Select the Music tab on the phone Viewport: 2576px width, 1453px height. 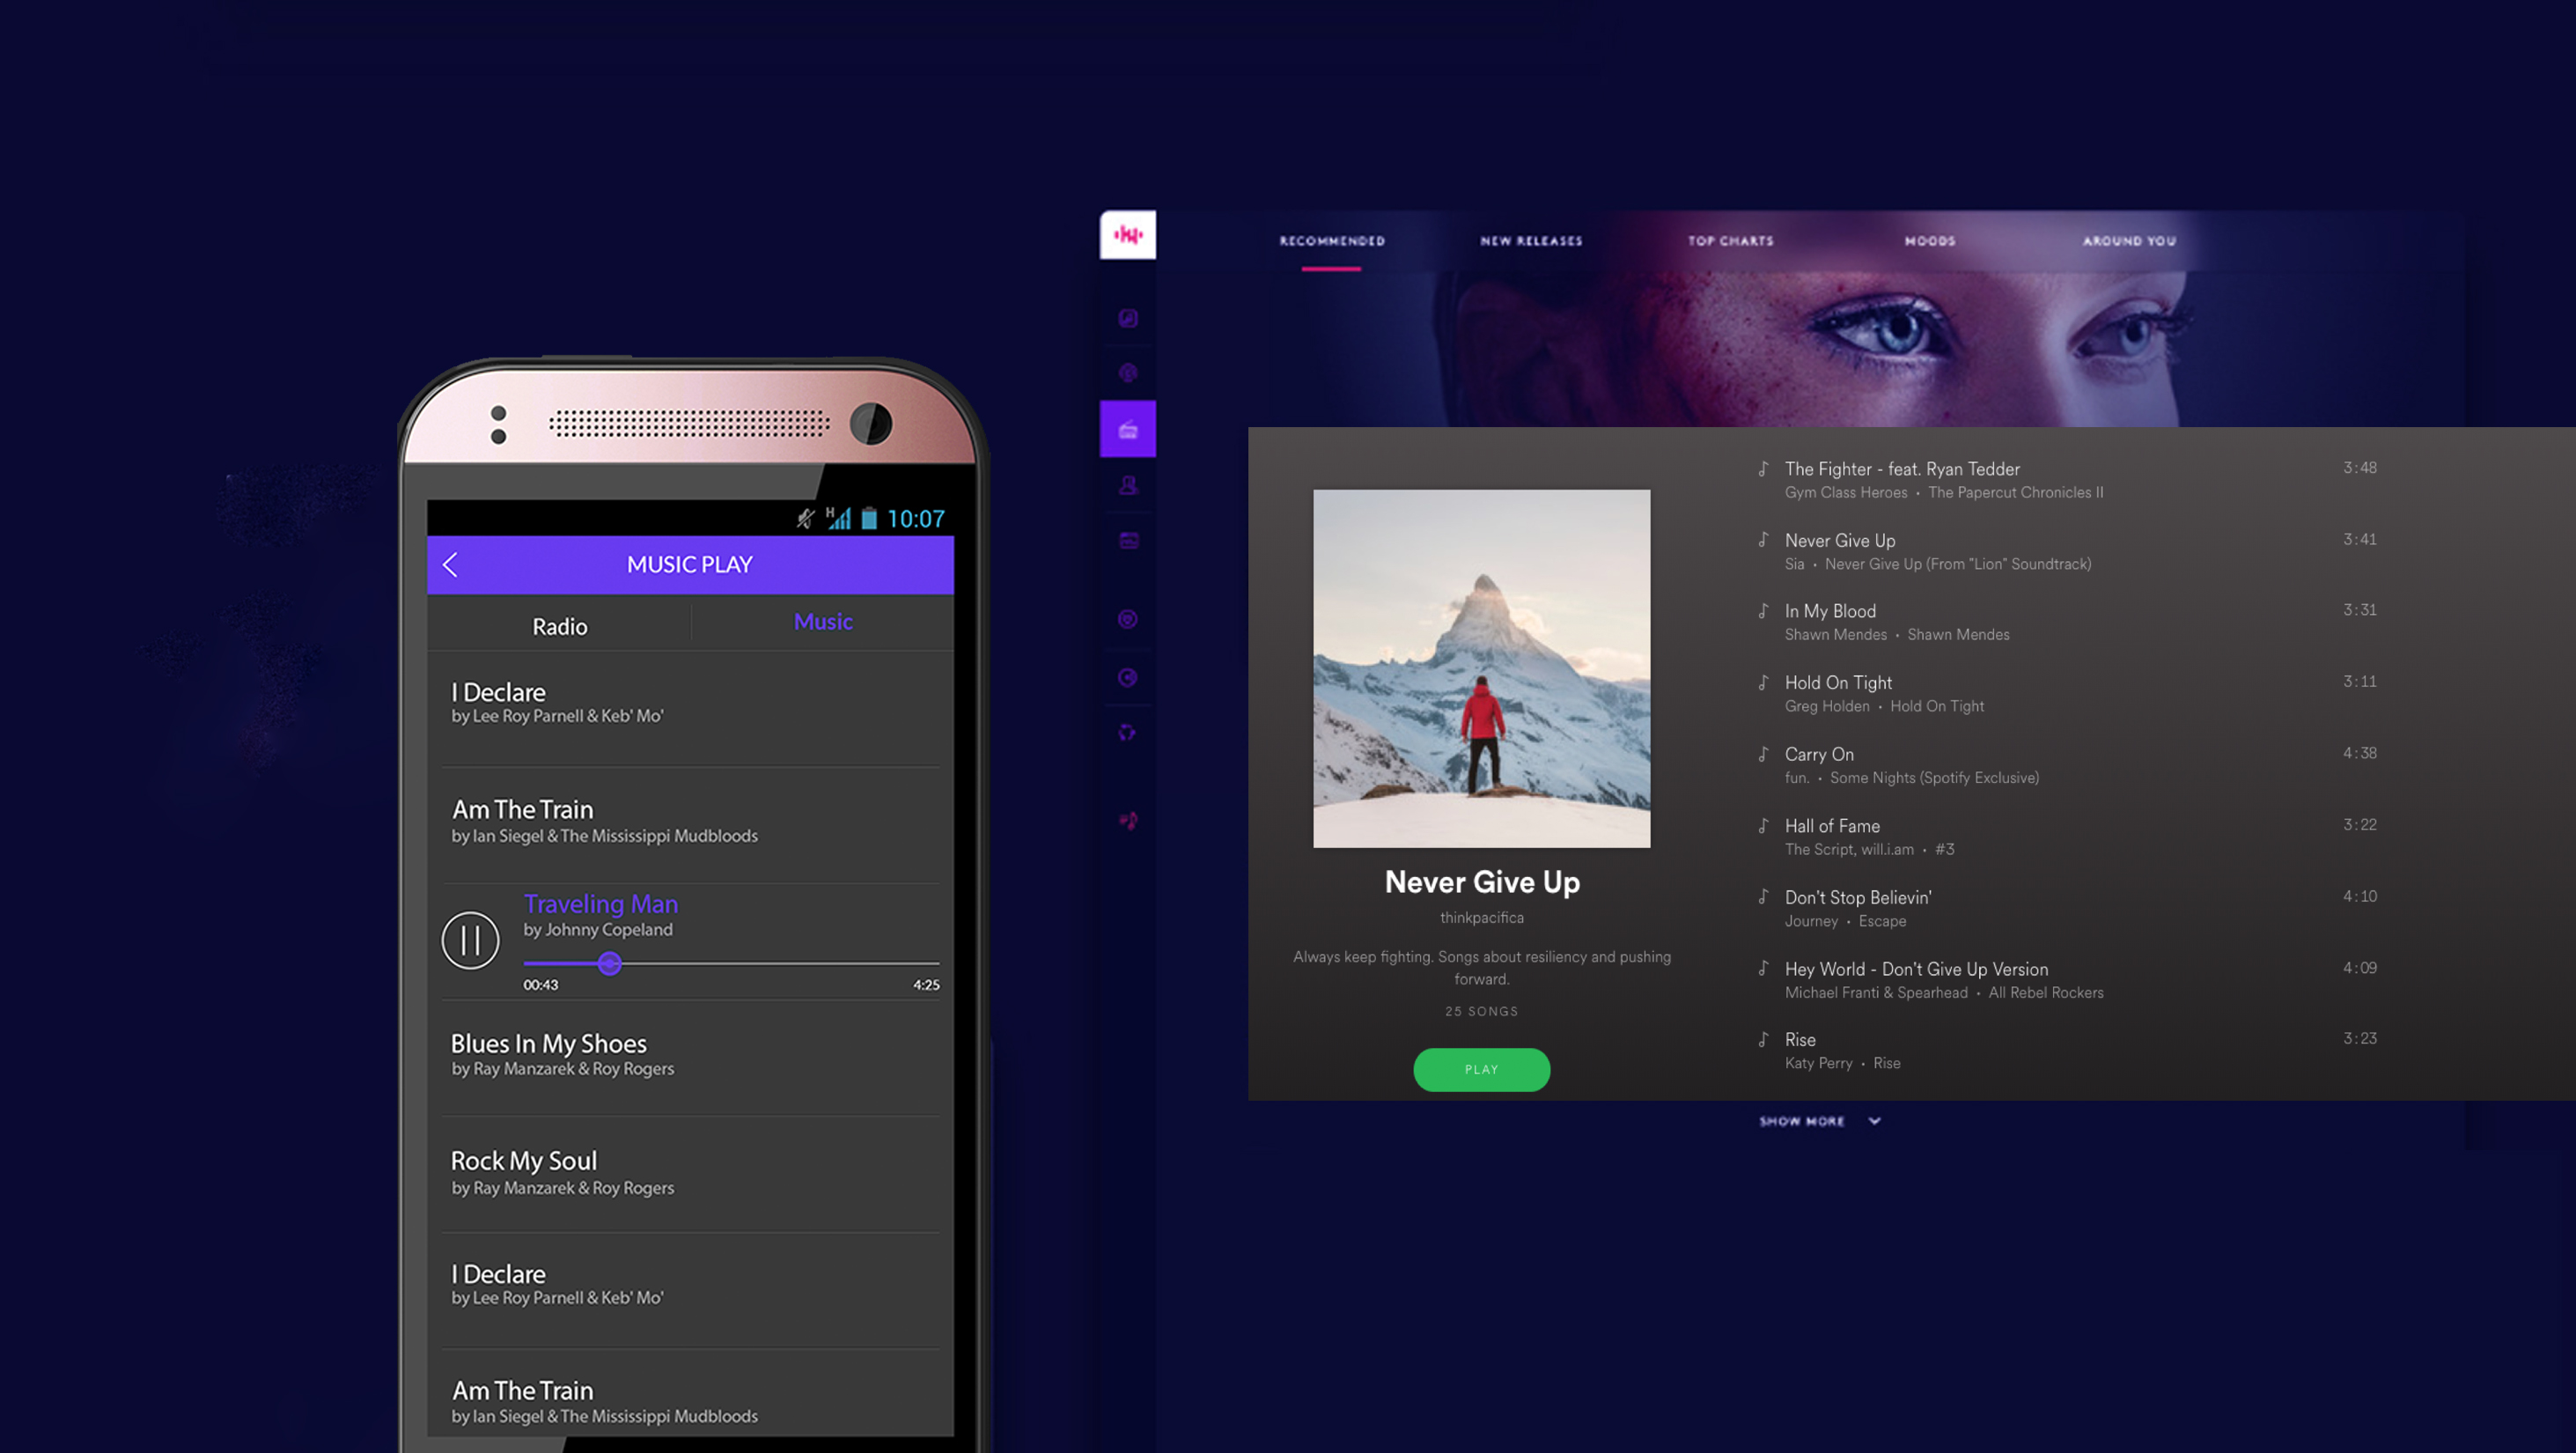click(822, 622)
